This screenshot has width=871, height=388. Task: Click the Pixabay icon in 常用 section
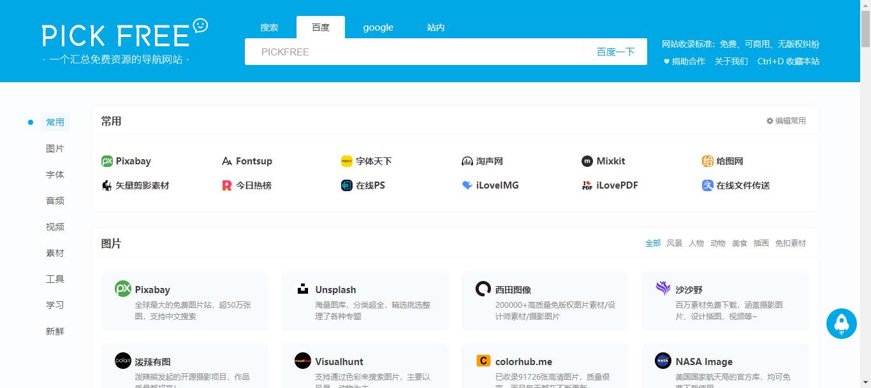tap(107, 161)
